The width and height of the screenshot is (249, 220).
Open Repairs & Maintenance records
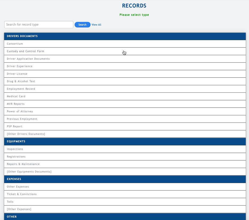tap(23, 164)
